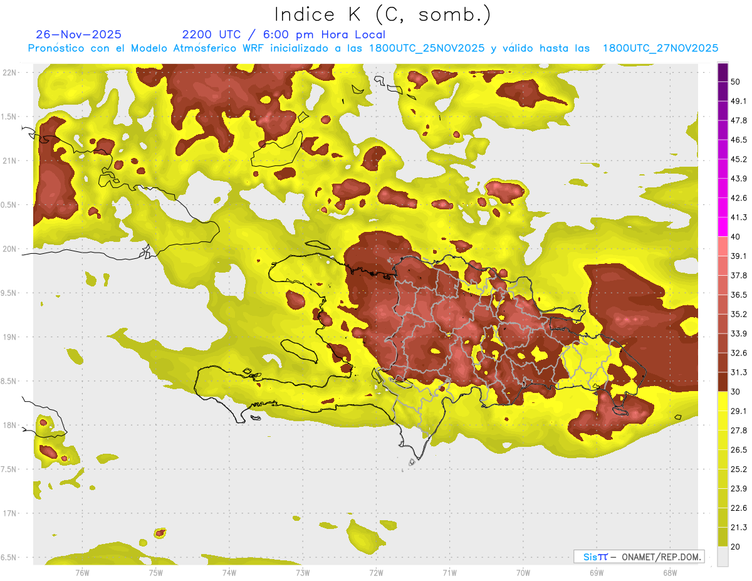Click the dark brown swatch between 30 and 31.3
Screen dimensions: 752x581
(x=723, y=382)
